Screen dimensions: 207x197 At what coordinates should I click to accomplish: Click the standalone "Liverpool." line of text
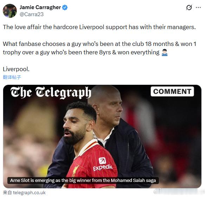16,69
